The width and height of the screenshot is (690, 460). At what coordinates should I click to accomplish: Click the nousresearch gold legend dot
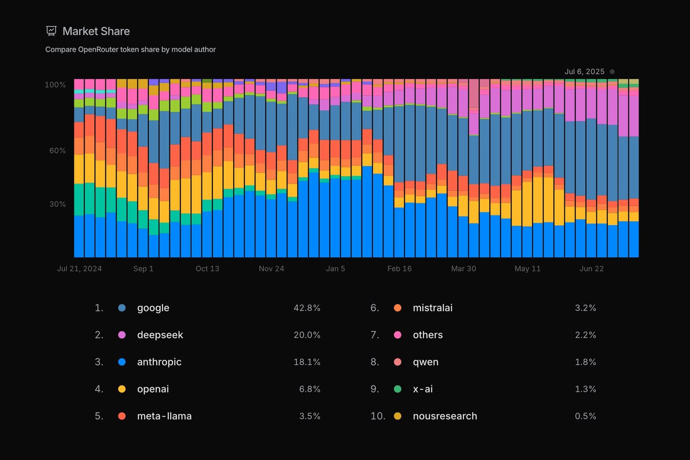click(397, 416)
